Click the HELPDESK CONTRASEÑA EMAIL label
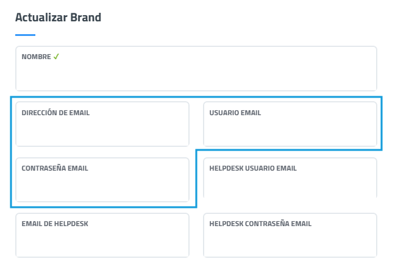 pyautogui.click(x=260, y=224)
